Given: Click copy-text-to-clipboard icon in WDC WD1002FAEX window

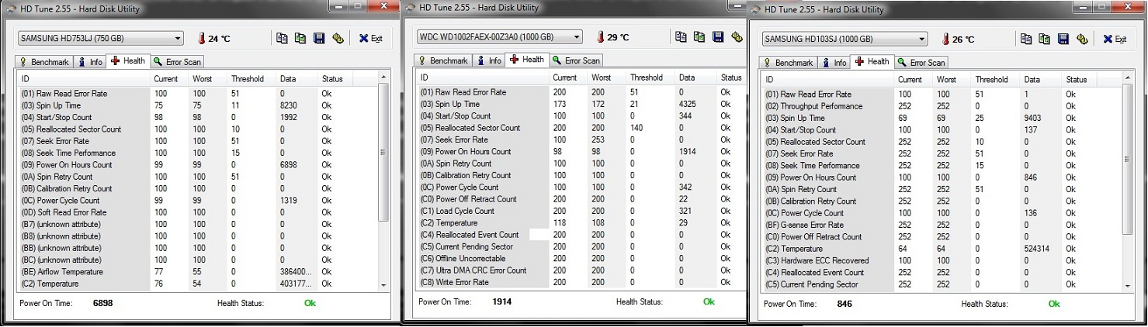Looking at the screenshot, I should pyautogui.click(x=681, y=36).
